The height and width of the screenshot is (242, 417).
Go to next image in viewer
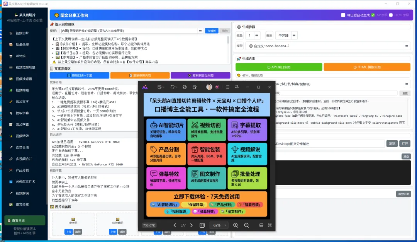tap(192, 225)
